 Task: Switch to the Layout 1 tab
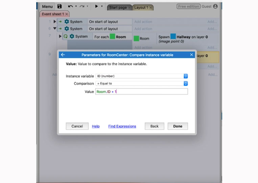(x=141, y=7)
